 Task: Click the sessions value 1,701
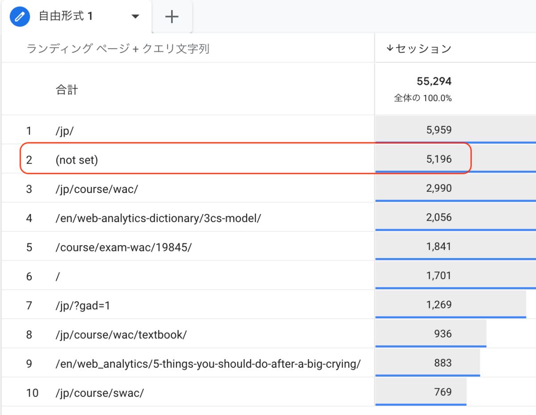(x=439, y=275)
